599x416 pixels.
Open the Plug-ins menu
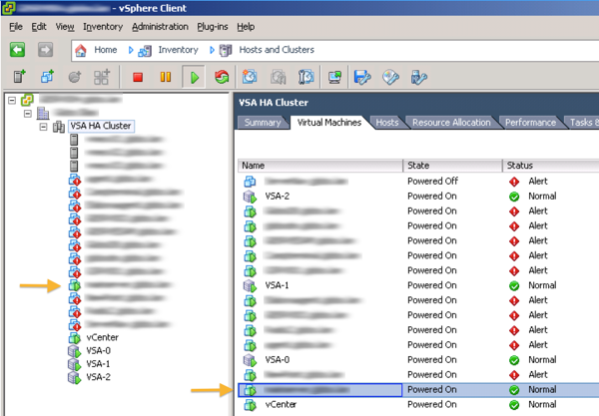coord(213,27)
